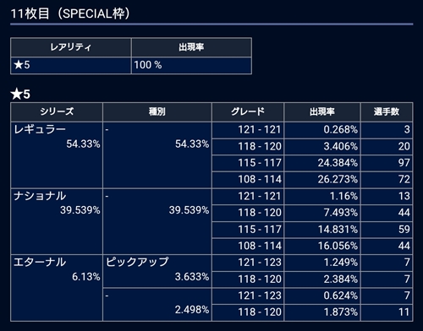Click the 16.056% rate cell

click(322, 246)
